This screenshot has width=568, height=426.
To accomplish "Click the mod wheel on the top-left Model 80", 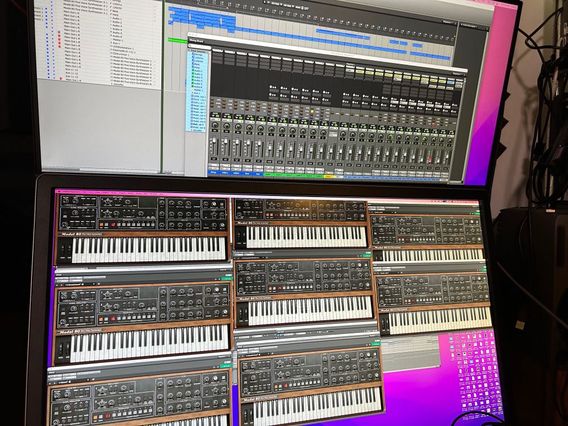I will 69,249.
